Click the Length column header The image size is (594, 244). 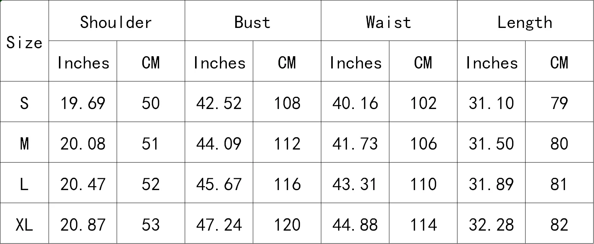click(525, 21)
